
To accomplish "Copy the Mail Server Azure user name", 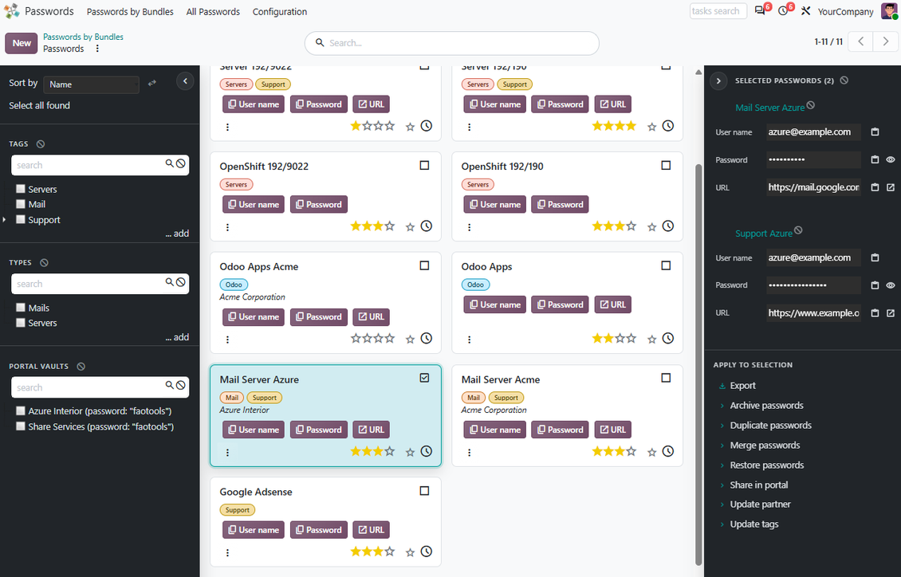I will 875,132.
